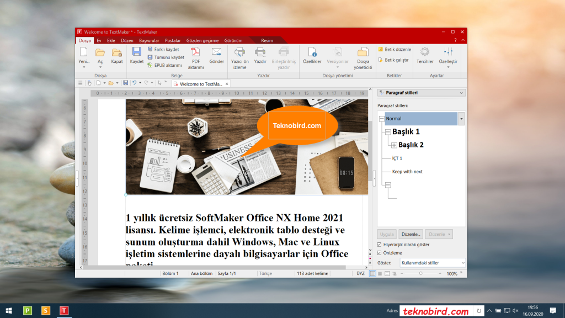Open undo history dropdown arrow
Screen dimensions: 565x318
[x=140, y=83]
